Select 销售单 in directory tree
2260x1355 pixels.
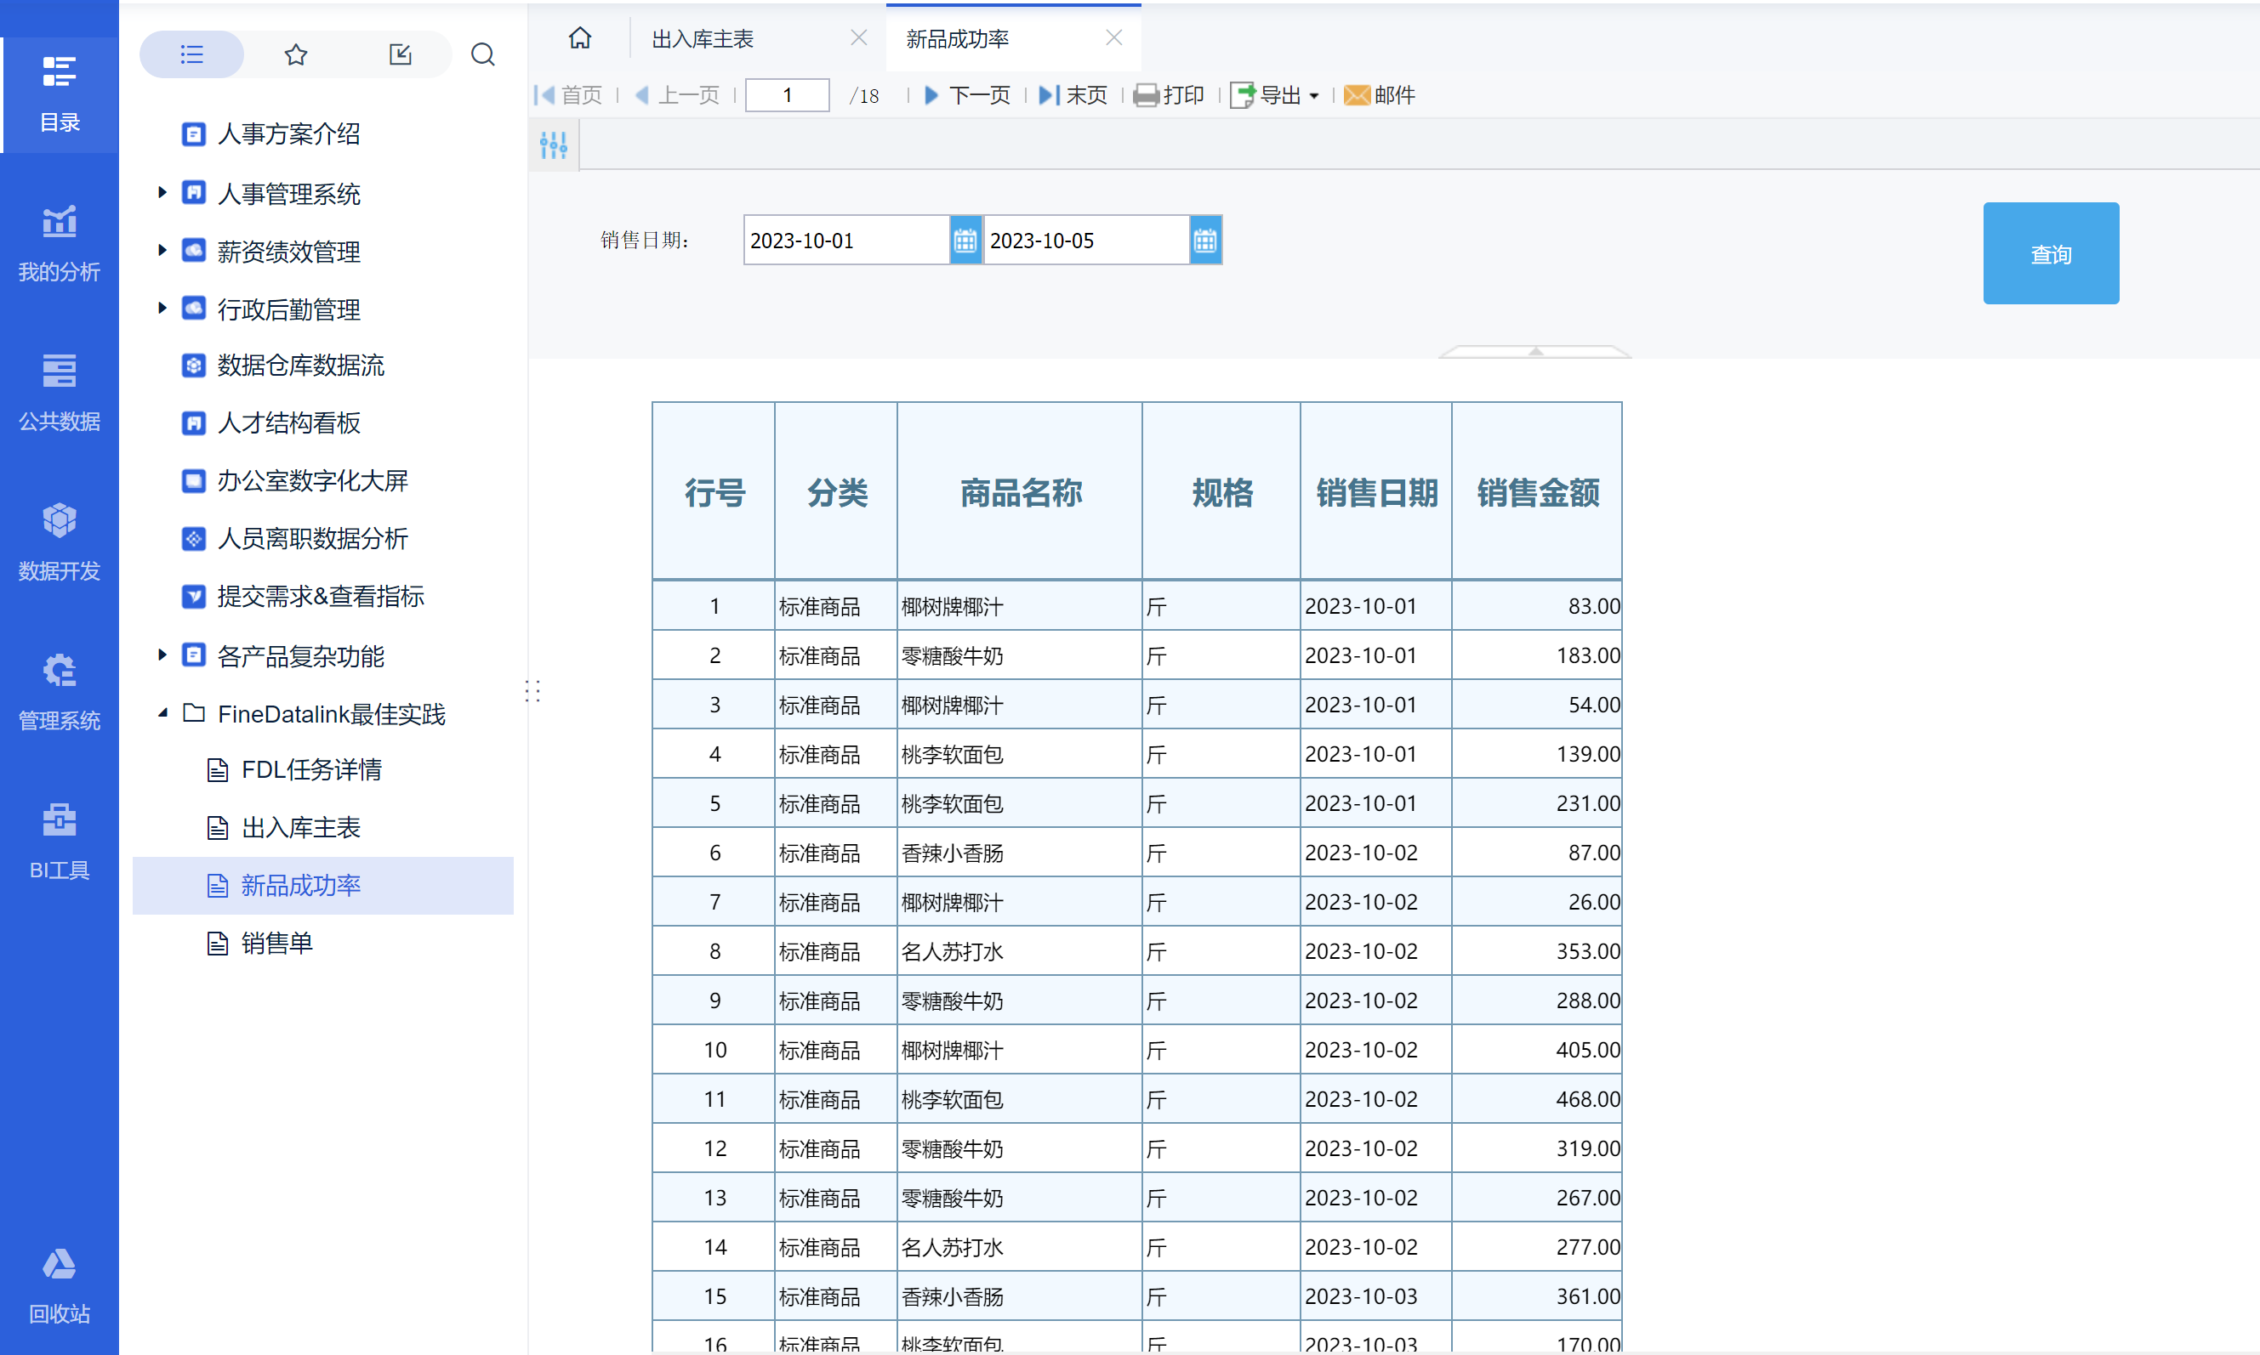276,944
